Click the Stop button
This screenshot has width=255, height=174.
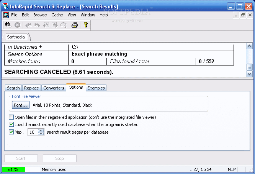59,158
